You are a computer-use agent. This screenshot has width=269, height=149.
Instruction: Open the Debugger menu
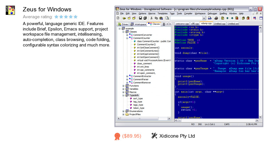[x=212, y=13]
